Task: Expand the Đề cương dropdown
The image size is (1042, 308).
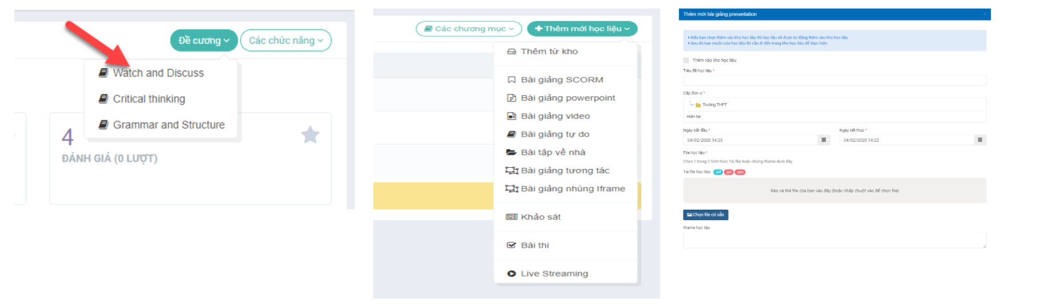Action: pyautogui.click(x=204, y=41)
